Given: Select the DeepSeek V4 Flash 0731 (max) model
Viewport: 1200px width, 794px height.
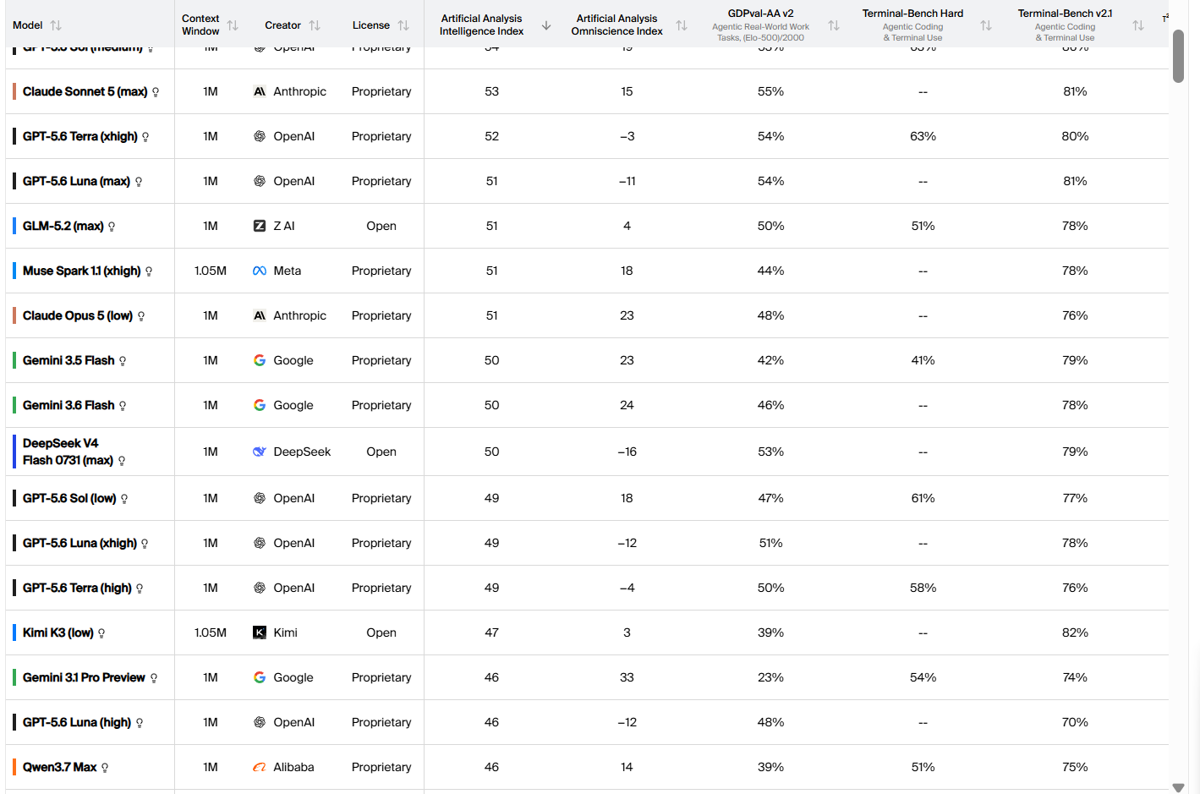Looking at the screenshot, I should pos(68,452).
